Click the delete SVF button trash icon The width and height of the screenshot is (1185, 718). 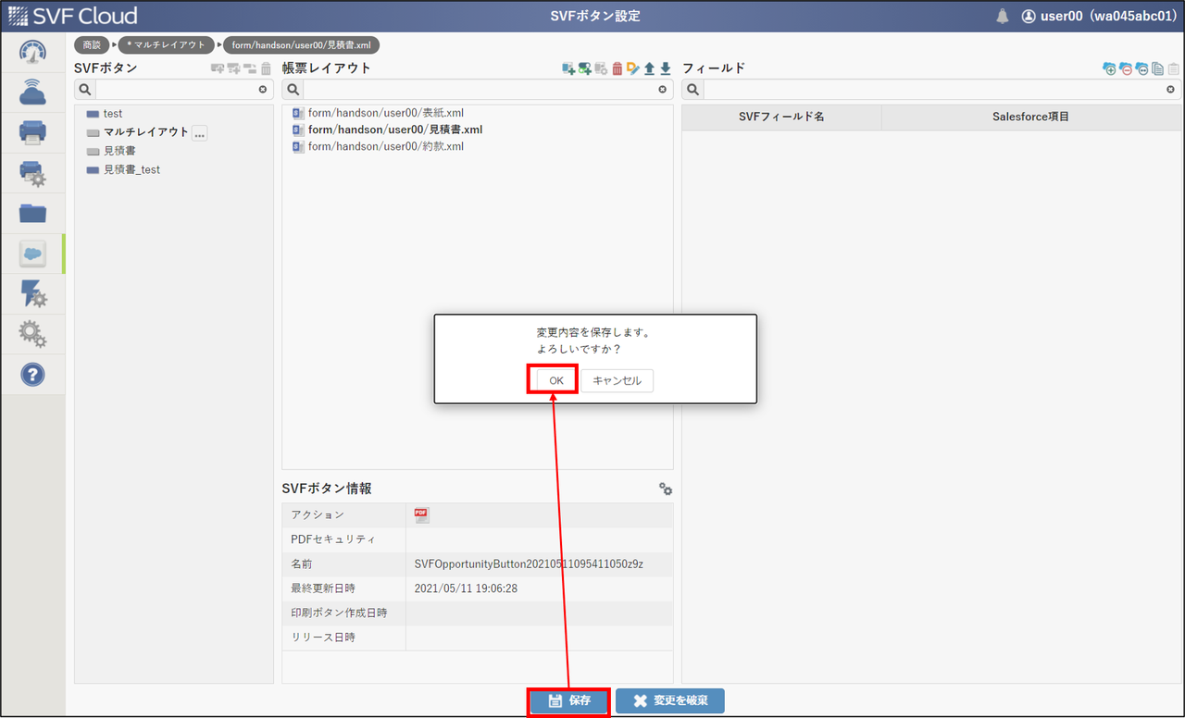pyautogui.click(x=266, y=68)
